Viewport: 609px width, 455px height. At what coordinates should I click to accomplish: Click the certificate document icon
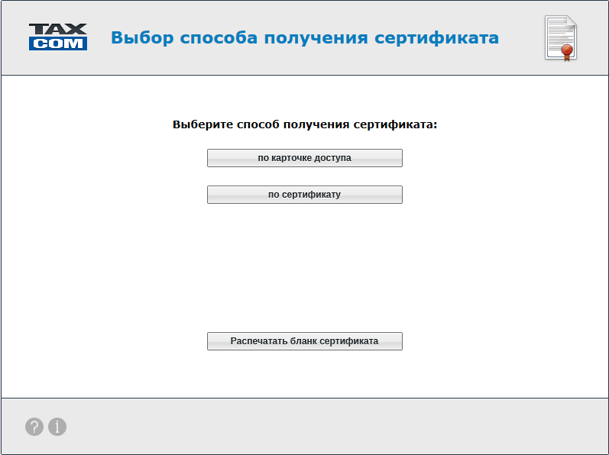(560, 37)
